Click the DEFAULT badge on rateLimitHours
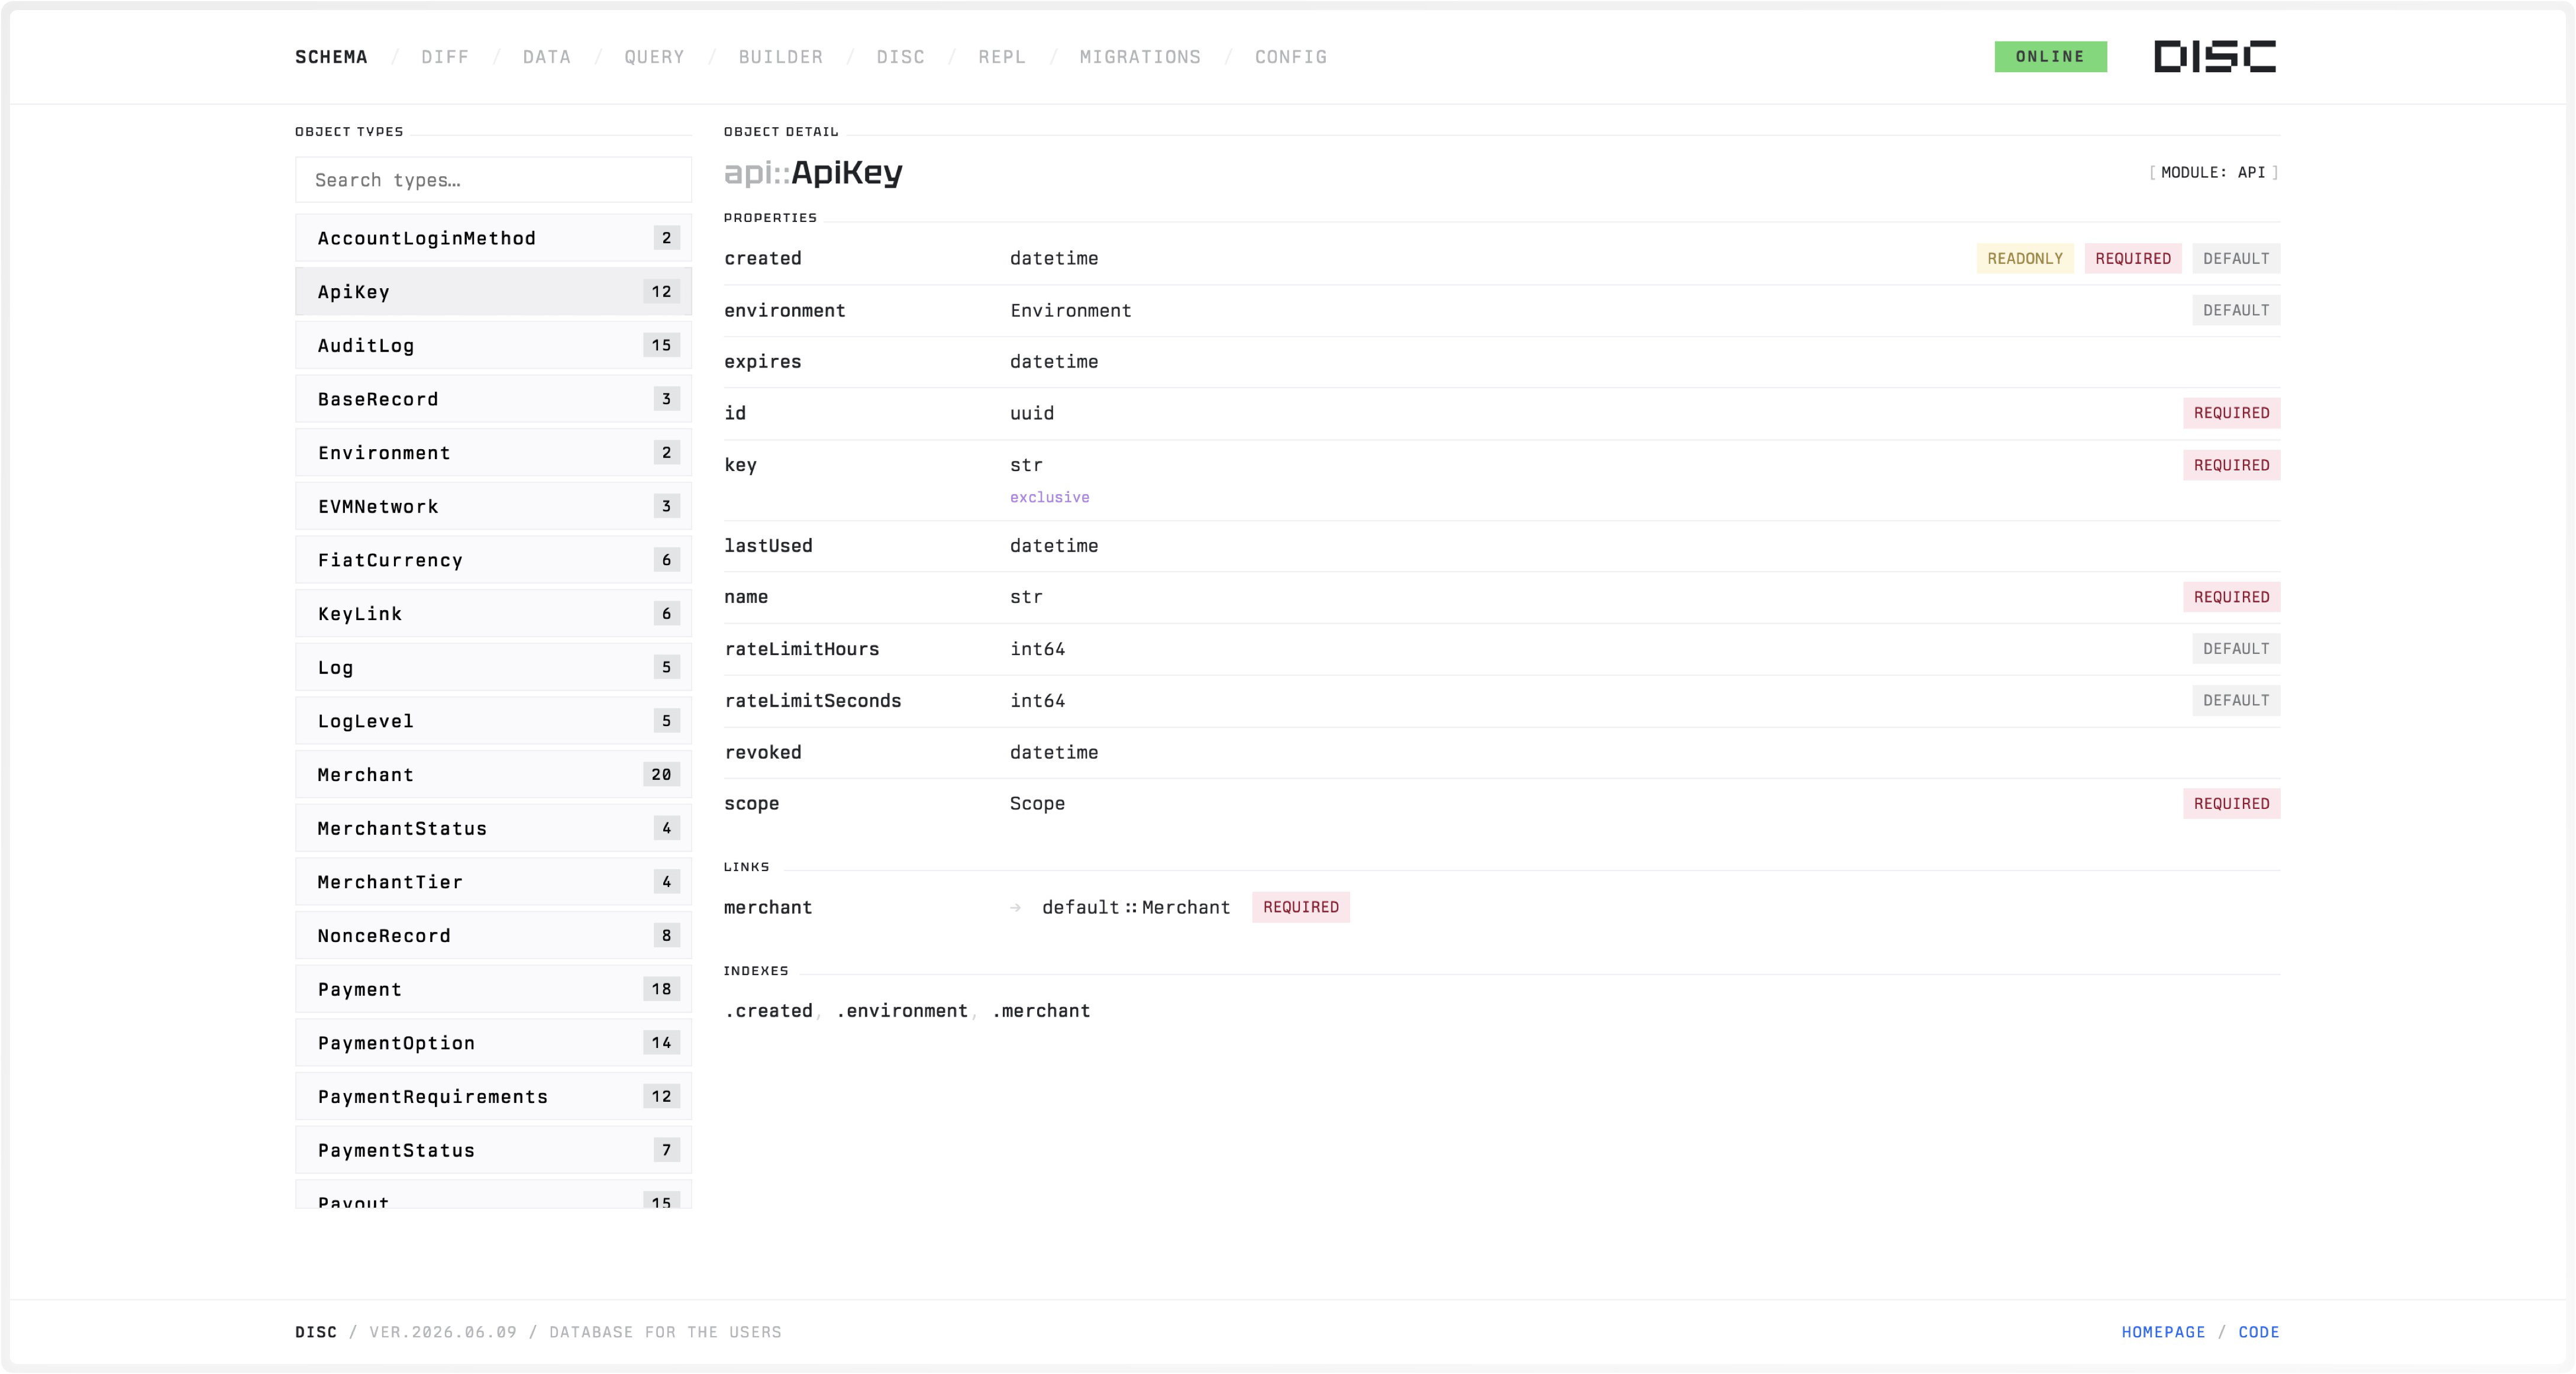Screen dimensions: 2576x1374 [2236, 649]
